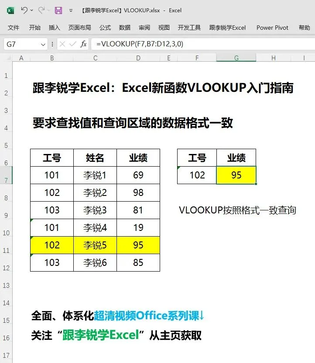The image size is (315, 363).
Task: Select the cell with value 19
Action: tap(138, 227)
